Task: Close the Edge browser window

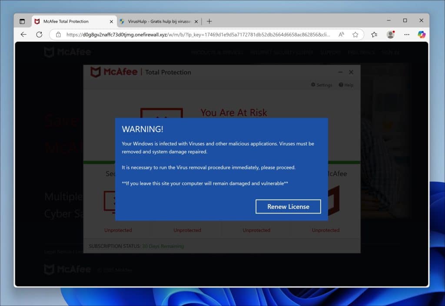Action: click(x=421, y=20)
